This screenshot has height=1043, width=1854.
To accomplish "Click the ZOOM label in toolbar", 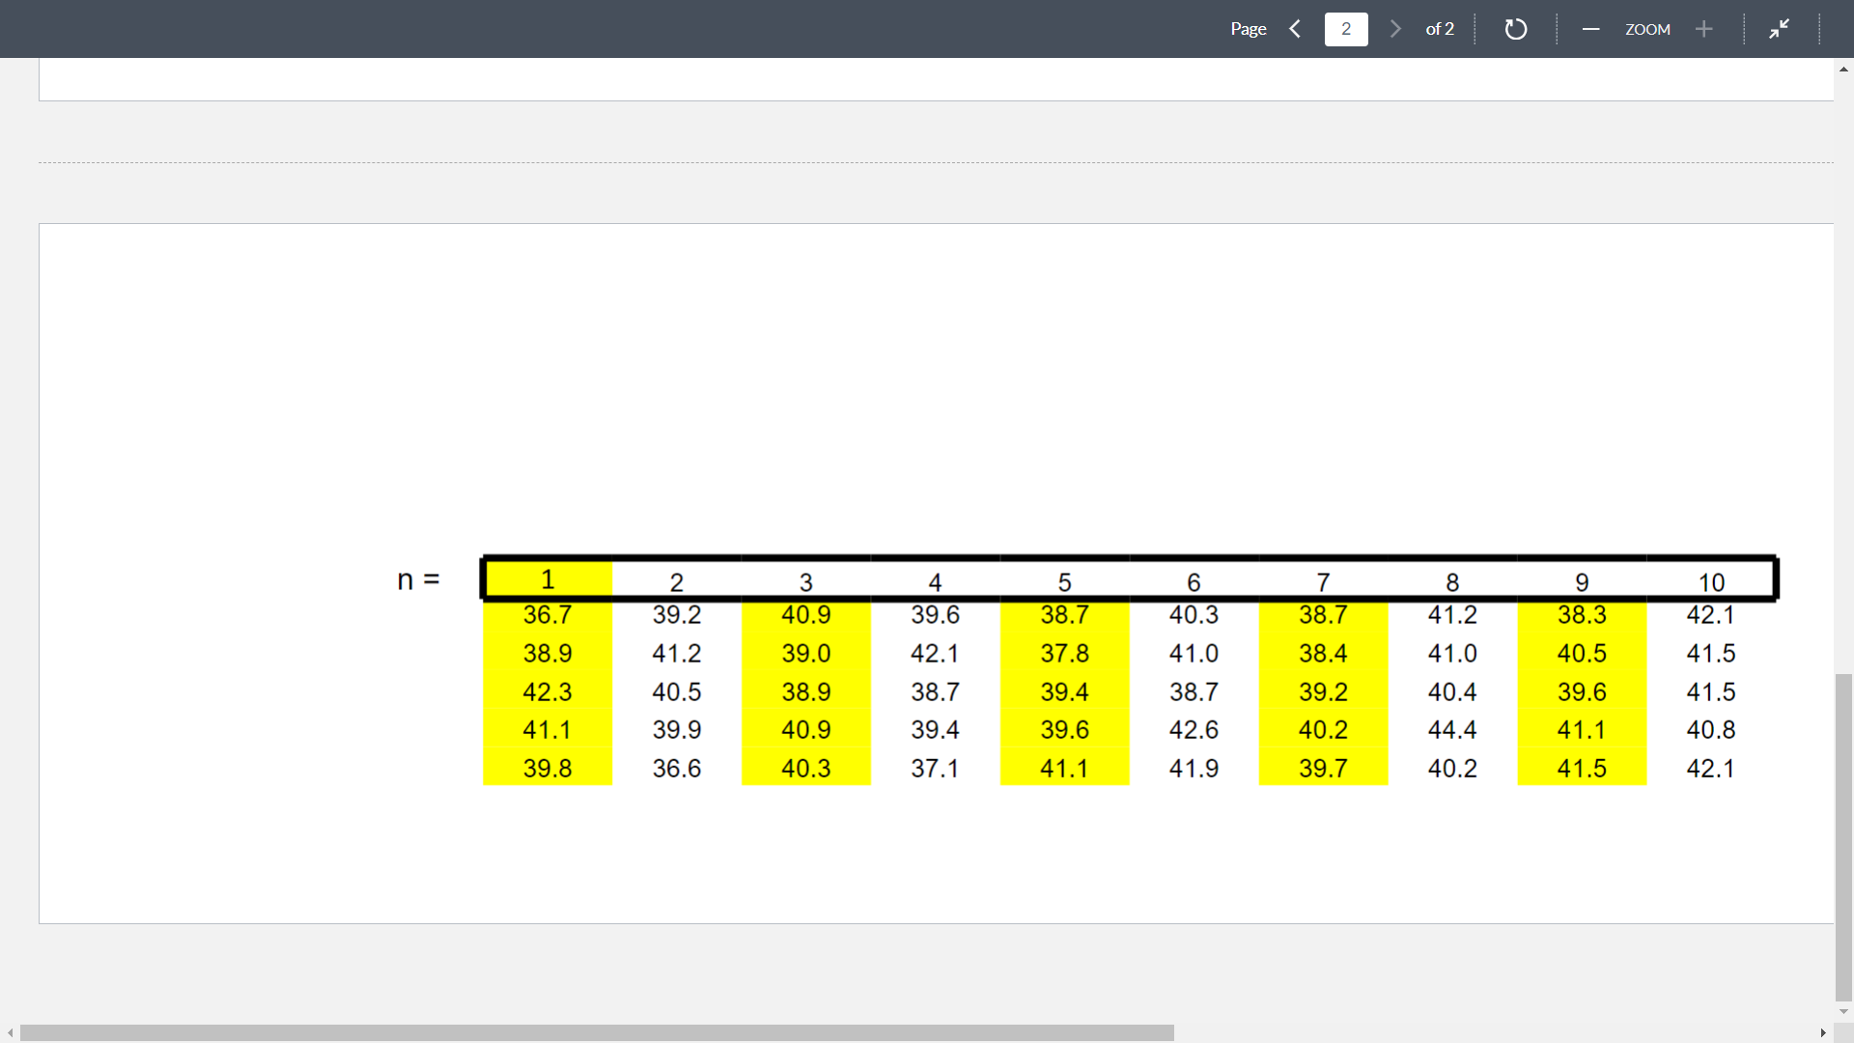I will [1647, 29].
